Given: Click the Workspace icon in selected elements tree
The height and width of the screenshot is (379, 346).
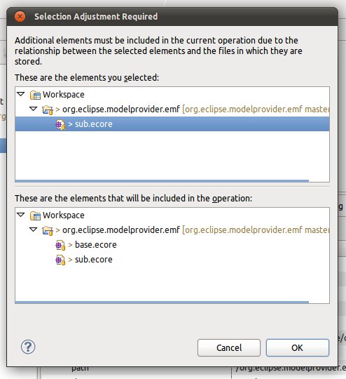Looking at the screenshot, I should [35, 95].
